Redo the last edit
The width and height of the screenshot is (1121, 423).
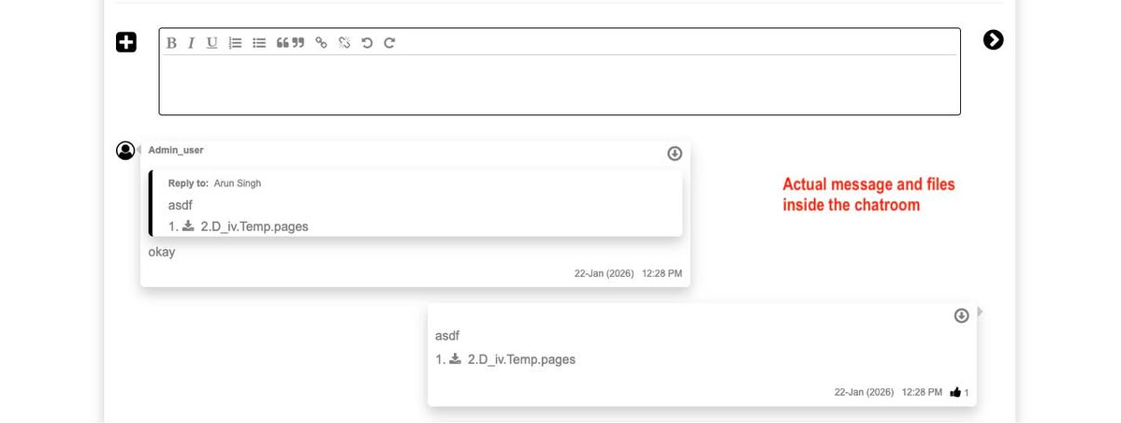point(389,43)
